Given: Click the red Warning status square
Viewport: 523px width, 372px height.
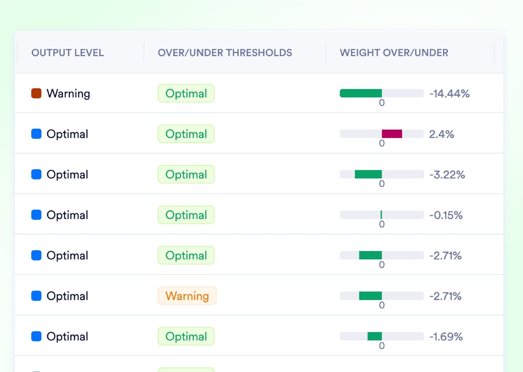Looking at the screenshot, I should pyautogui.click(x=36, y=93).
